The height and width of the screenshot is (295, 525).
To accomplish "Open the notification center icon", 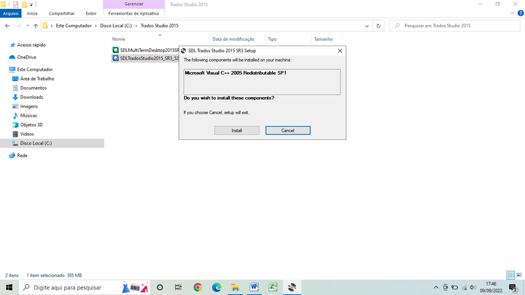I will click(x=513, y=287).
